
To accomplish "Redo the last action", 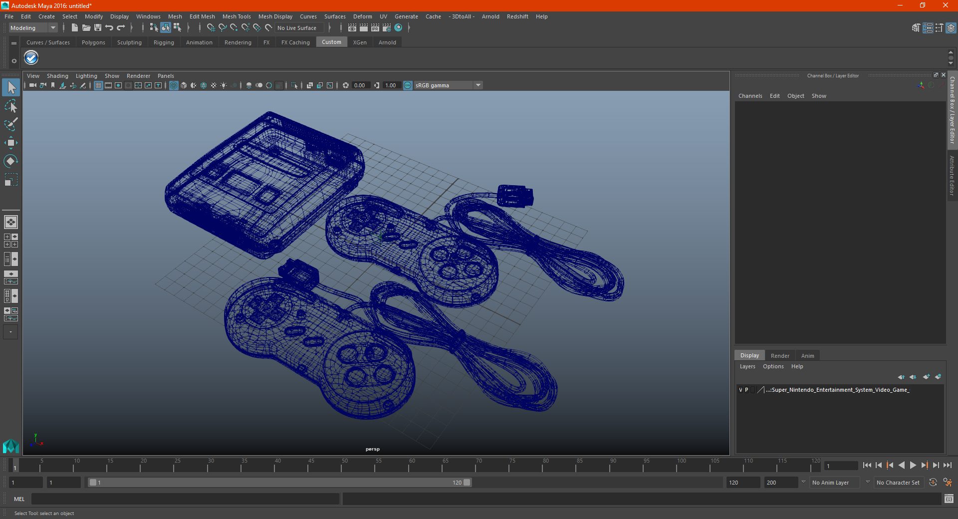I will click(121, 28).
